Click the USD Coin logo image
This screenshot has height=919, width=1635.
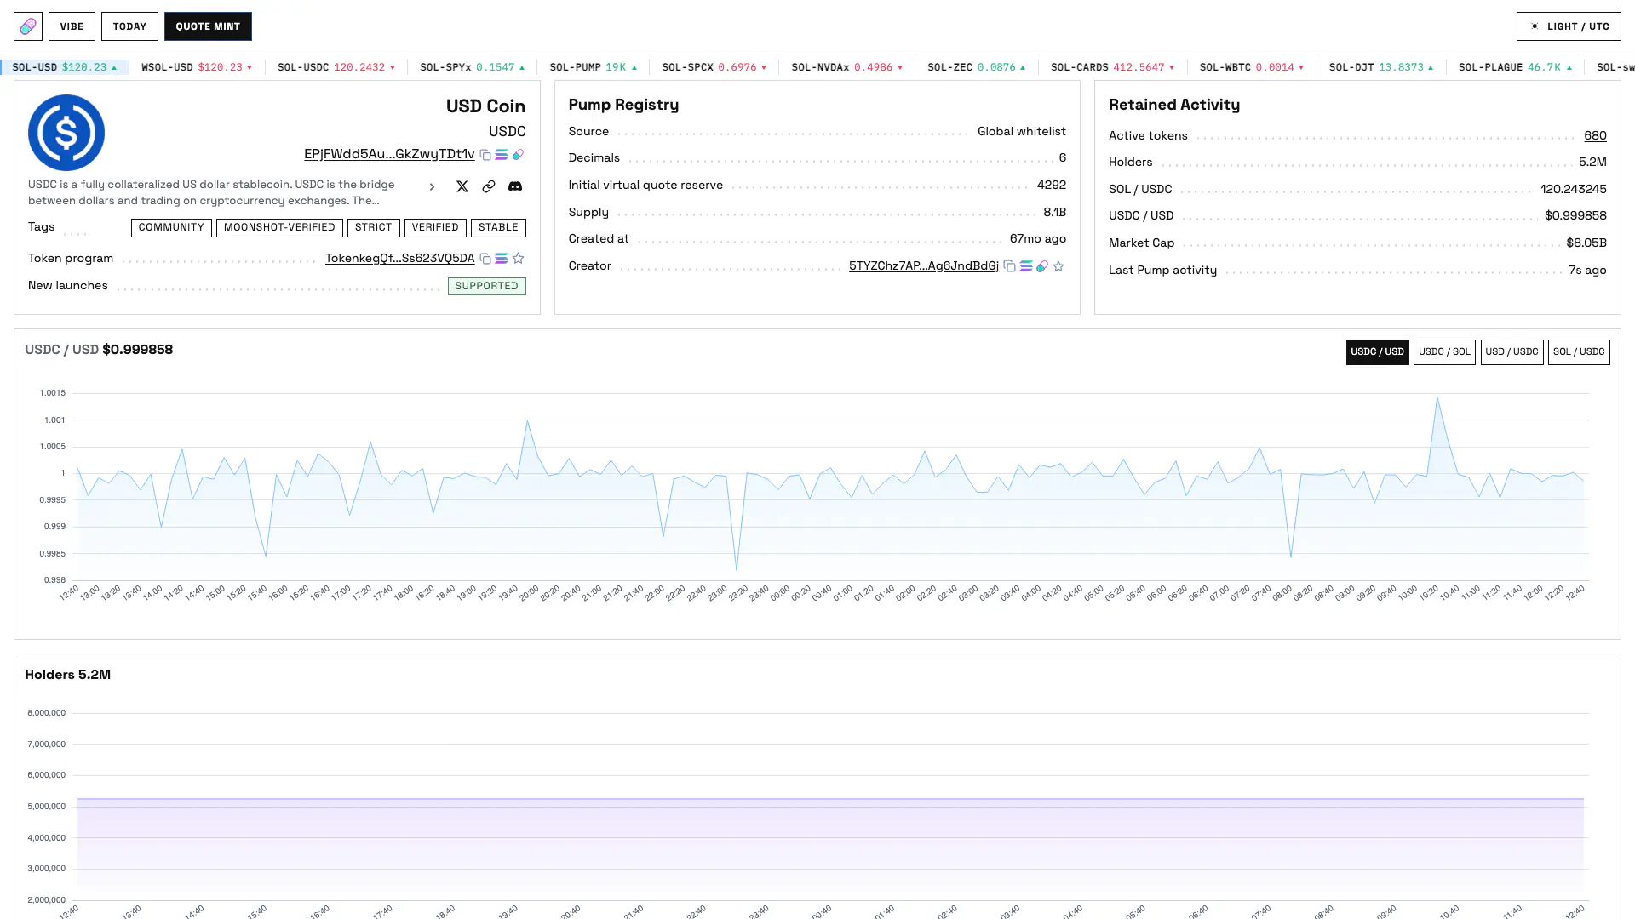66,133
